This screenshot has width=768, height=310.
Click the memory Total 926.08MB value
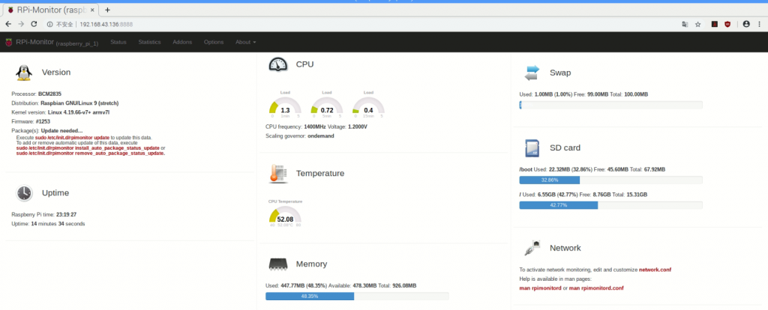click(x=404, y=285)
